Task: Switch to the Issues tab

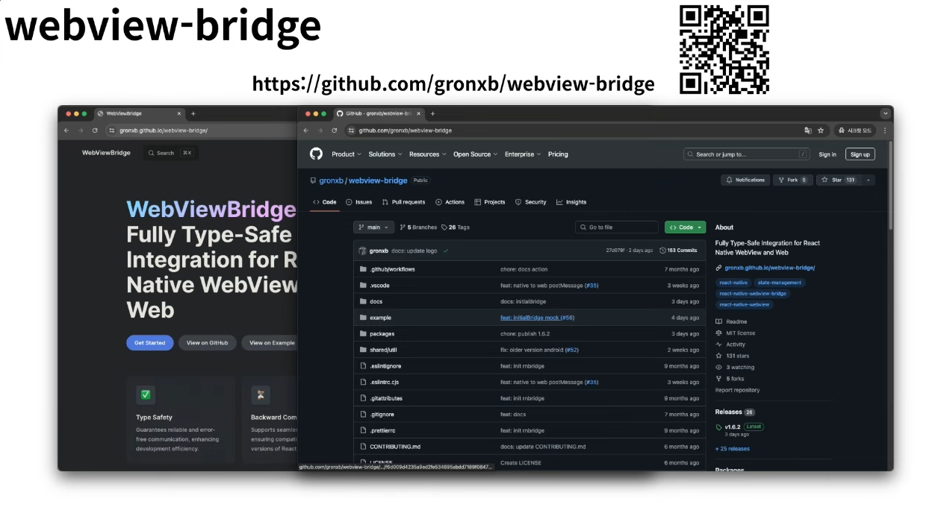Action: coord(359,202)
